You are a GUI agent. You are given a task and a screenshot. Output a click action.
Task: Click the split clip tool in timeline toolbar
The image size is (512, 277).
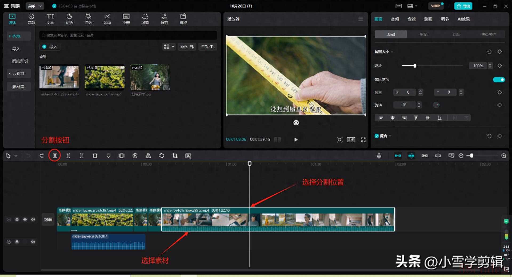(x=55, y=156)
